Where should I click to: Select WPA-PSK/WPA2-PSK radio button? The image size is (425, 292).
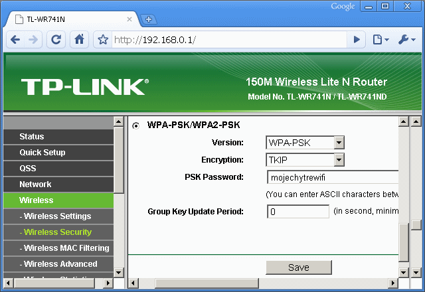[x=135, y=125]
